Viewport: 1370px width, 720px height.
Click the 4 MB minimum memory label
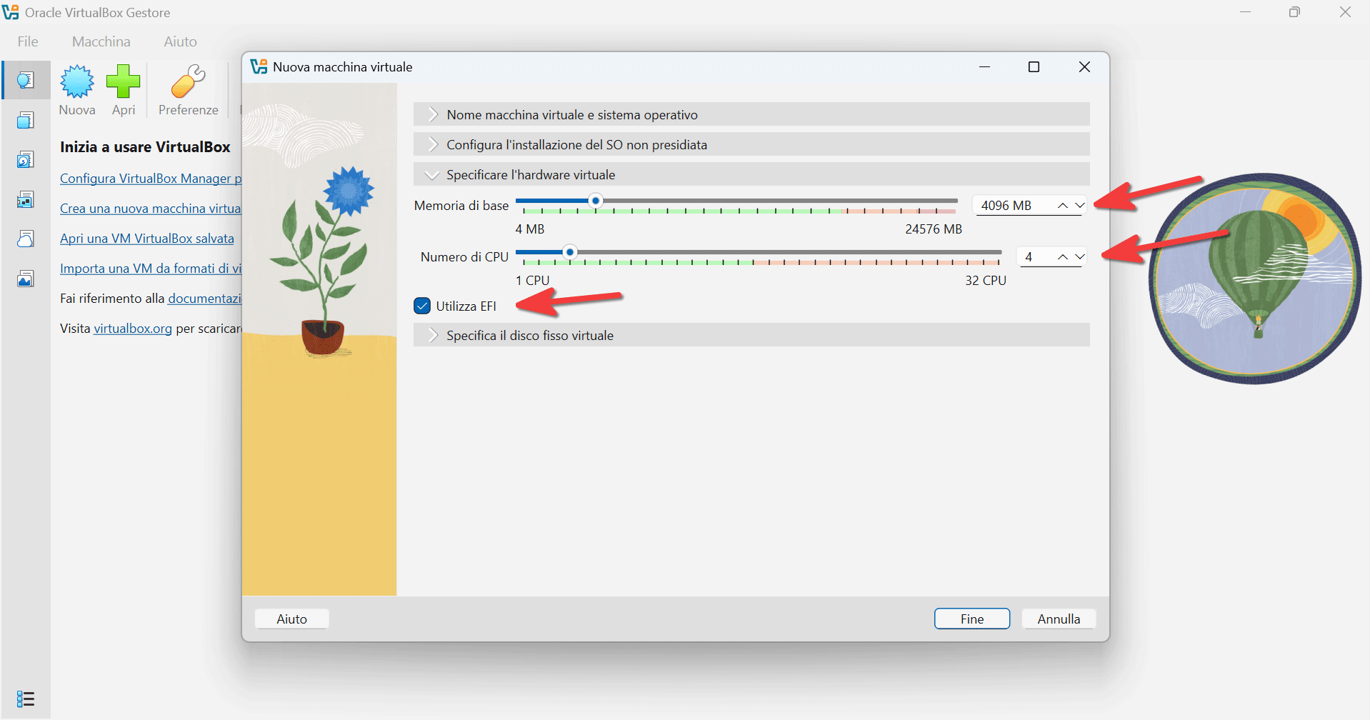(x=530, y=229)
